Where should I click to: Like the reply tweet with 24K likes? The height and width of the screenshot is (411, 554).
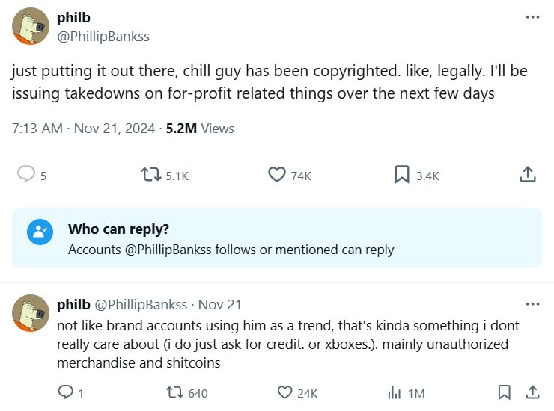point(285,392)
